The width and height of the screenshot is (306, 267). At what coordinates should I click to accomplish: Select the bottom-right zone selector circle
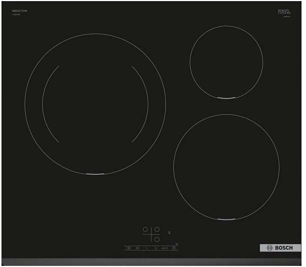tap(157, 239)
